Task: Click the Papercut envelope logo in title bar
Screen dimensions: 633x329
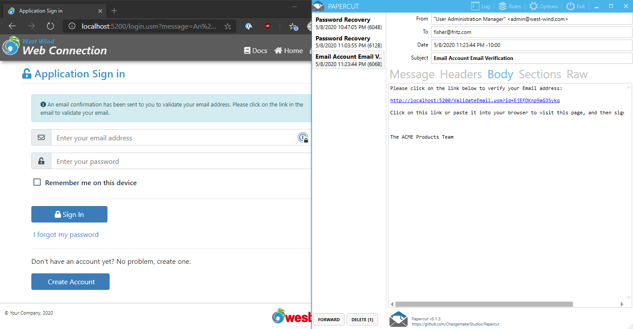Action: coord(318,6)
